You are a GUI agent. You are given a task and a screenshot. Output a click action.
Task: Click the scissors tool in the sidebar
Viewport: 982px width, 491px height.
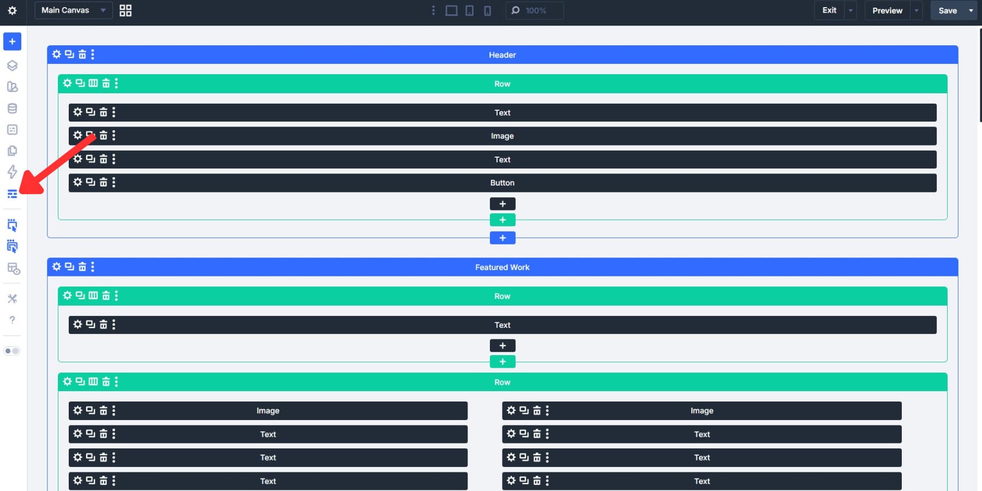click(12, 298)
